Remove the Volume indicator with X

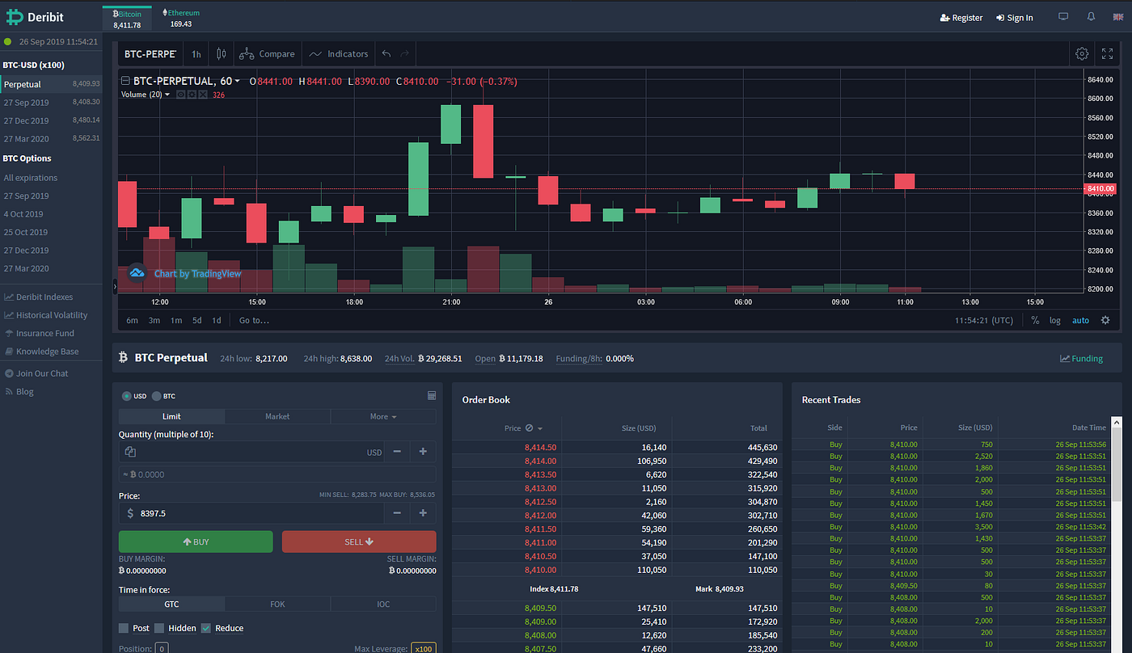tap(203, 95)
